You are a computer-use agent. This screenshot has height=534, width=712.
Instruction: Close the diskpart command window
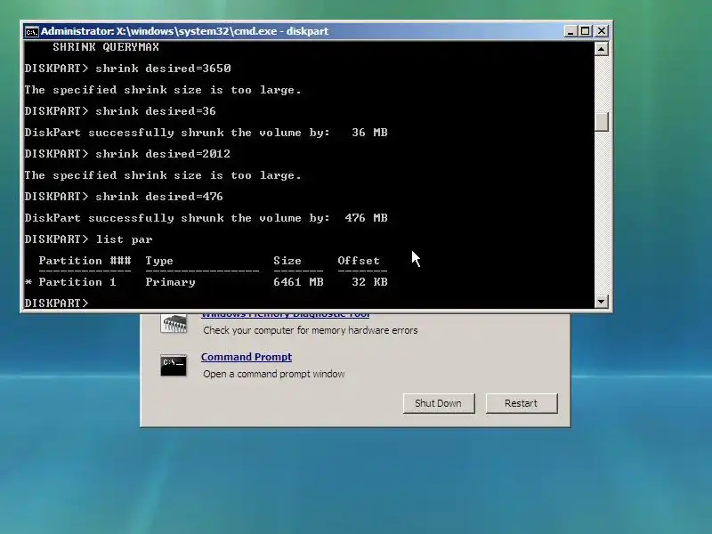(602, 31)
